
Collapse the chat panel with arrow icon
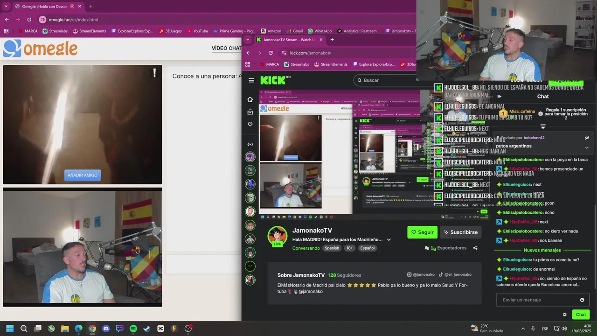click(x=499, y=97)
